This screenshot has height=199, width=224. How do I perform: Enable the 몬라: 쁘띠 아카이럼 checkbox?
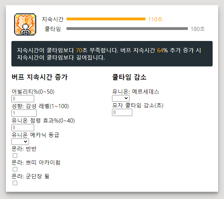point(15,169)
